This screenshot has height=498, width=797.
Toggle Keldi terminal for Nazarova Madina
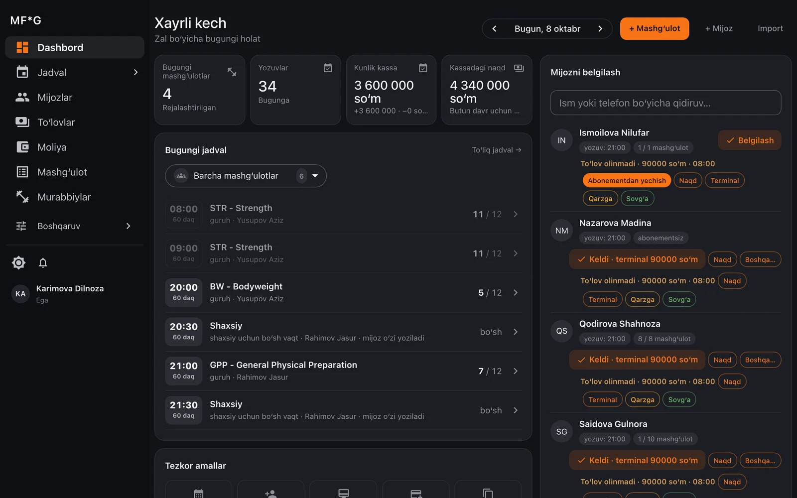click(x=637, y=259)
